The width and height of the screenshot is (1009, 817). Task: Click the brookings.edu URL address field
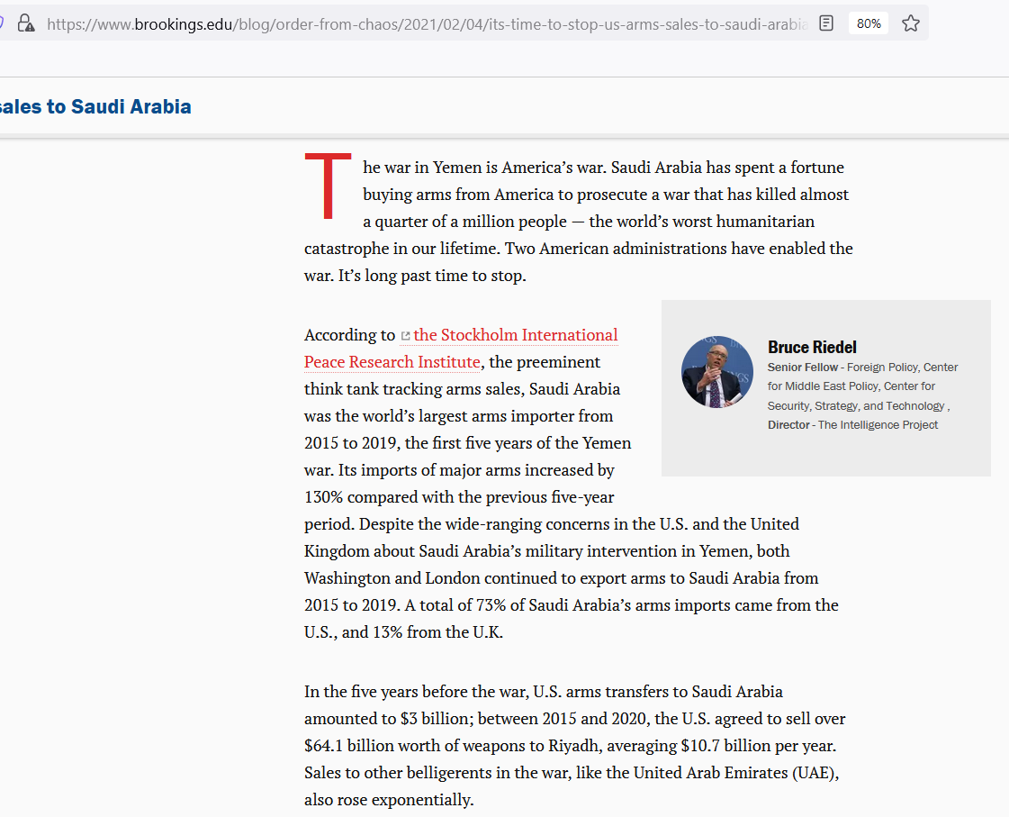click(427, 24)
